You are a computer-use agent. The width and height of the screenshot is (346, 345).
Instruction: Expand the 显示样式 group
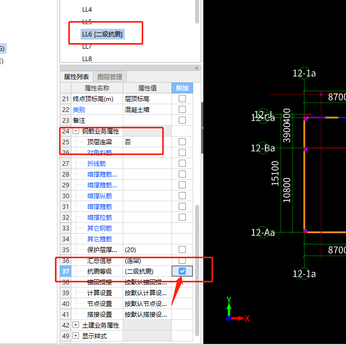pos(75,336)
